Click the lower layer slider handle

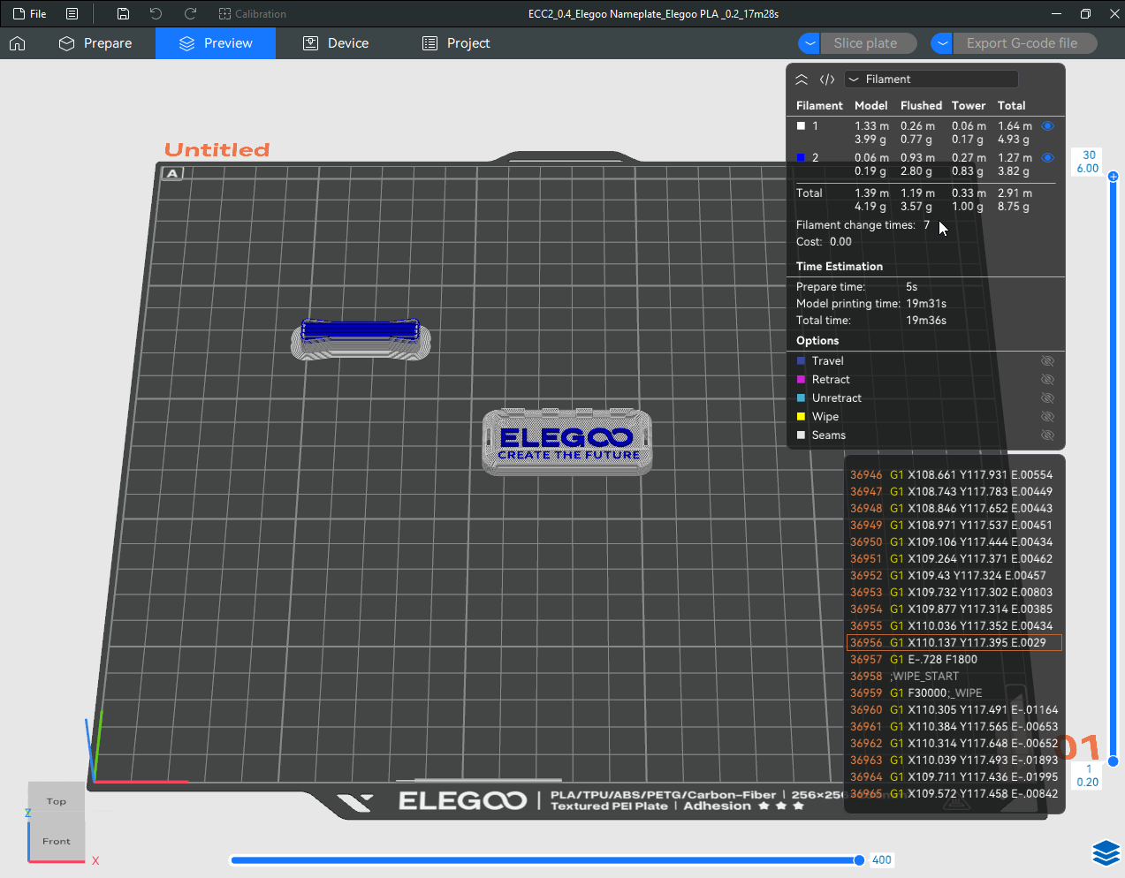pyautogui.click(x=1114, y=761)
